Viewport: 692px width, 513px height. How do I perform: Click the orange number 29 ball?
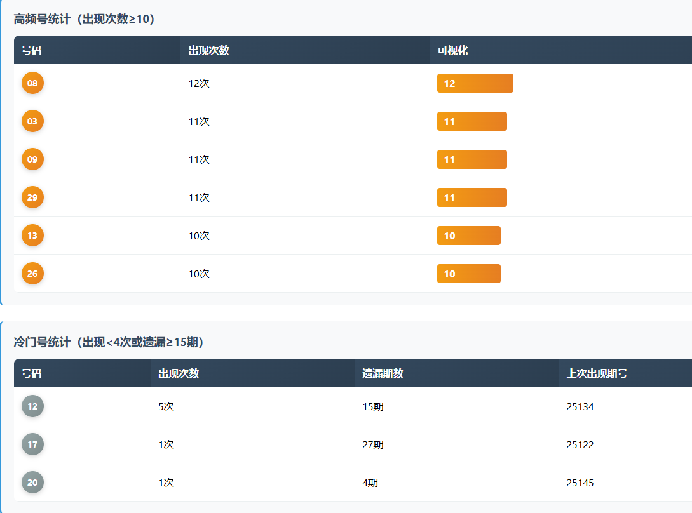click(32, 197)
